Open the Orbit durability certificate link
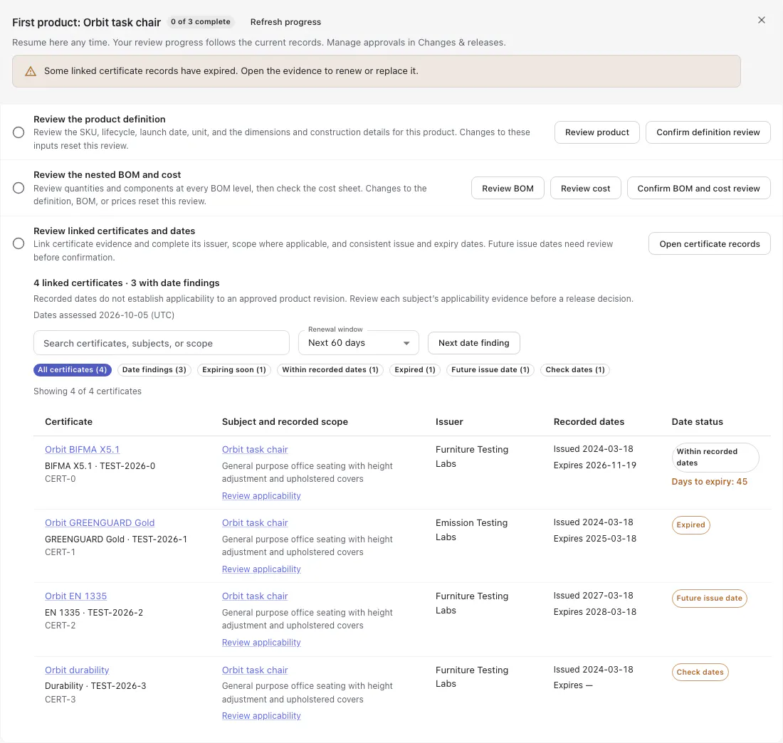 tap(77, 670)
